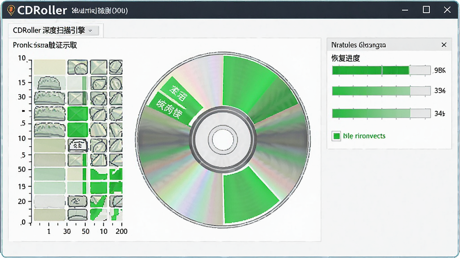This screenshot has width=460, height=258.
Task: Open the CDRoller 深度扫描引擎 dropdown
Action: (56, 30)
